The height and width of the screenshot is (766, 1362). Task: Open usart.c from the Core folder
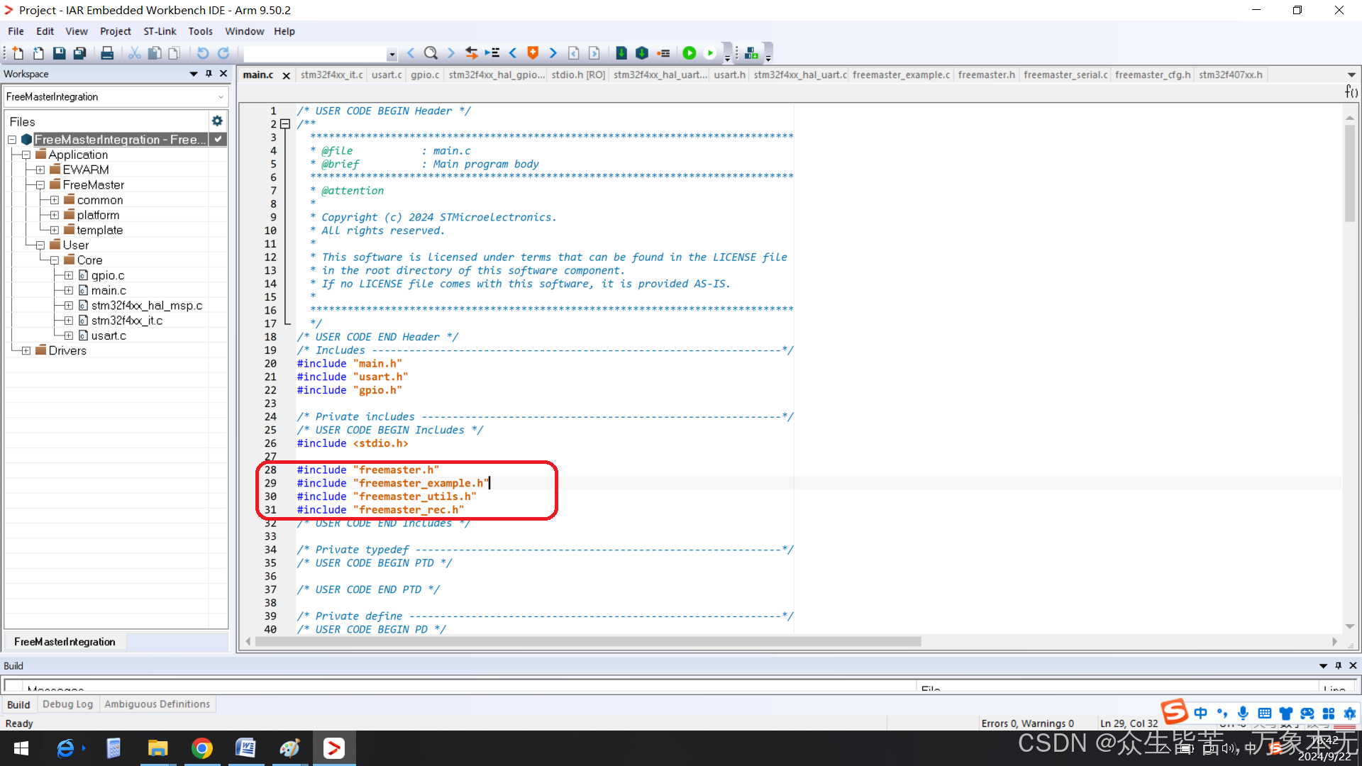point(109,335)
